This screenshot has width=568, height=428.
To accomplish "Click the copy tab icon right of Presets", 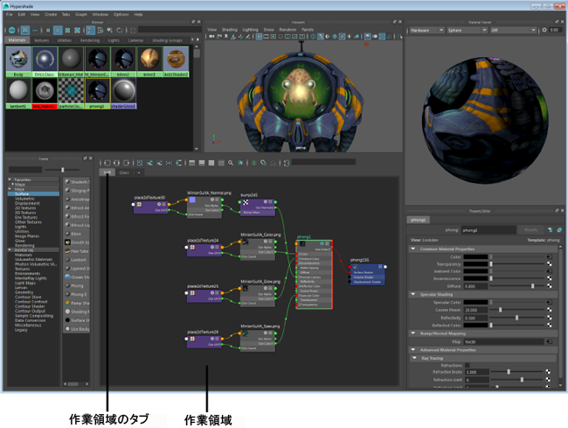I will click(x=559, y=230).
